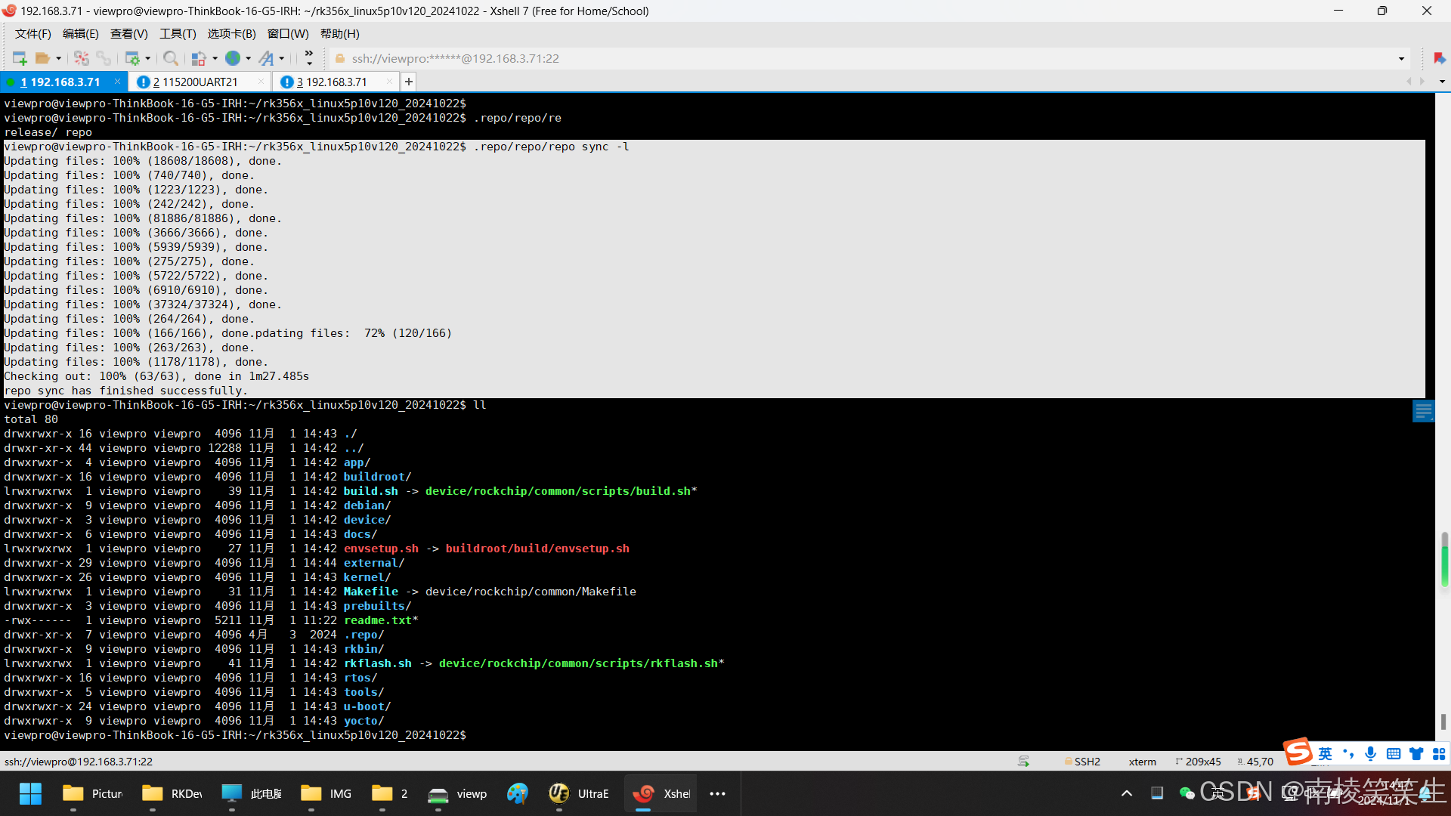Screen dimensions: 1451x816
Task: Click the Find magnifier icon
Action: pos(171,58)
